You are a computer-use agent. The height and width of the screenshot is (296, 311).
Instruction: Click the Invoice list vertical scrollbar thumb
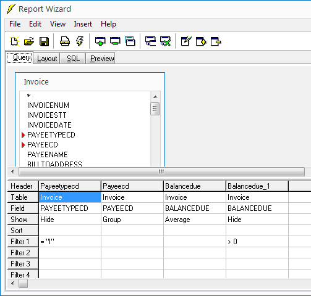155,109
